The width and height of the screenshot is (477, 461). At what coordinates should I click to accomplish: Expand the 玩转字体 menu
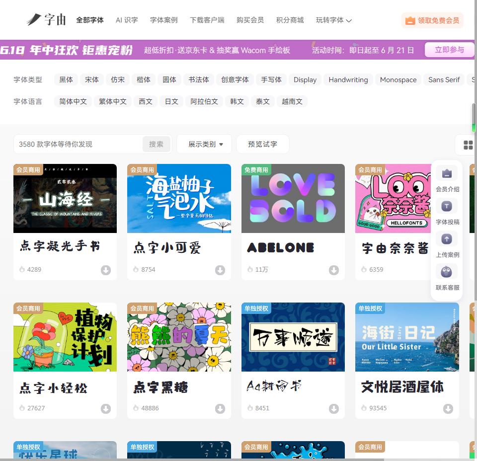tap(334, 20)
